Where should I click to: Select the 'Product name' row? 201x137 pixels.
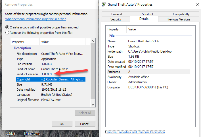click(51, 69)
